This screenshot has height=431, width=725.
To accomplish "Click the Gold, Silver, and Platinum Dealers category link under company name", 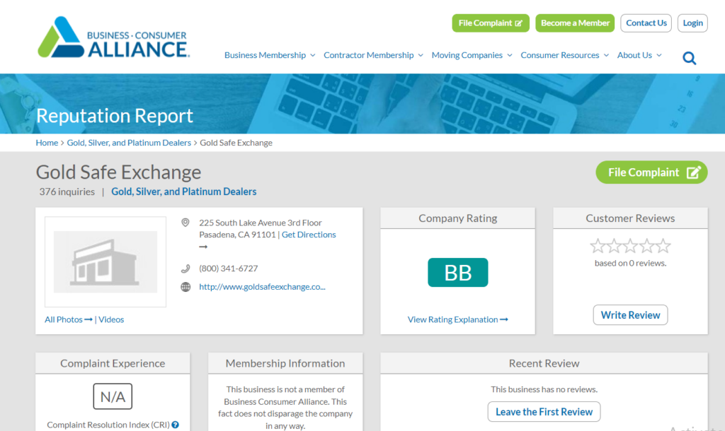I will click(184, 191).
